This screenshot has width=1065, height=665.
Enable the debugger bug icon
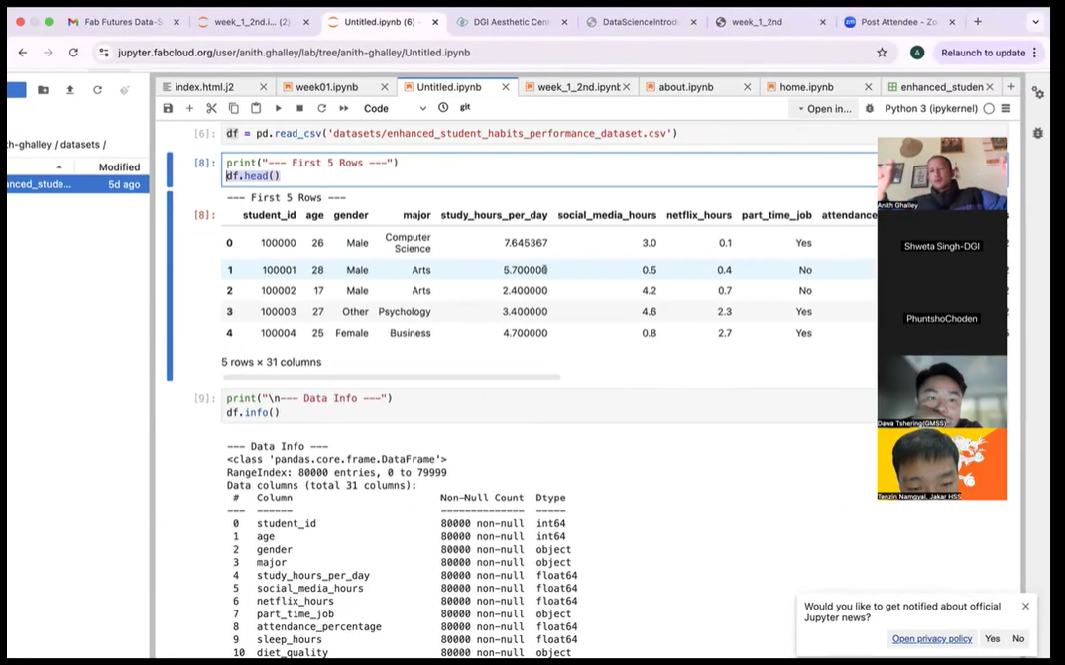(x=870, y=109)
